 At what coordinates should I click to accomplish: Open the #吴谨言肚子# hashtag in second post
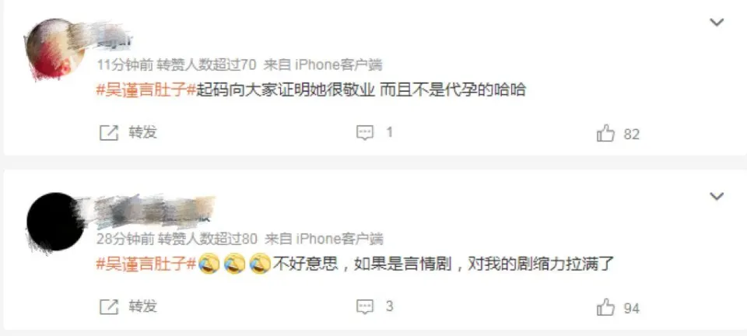click(146, 263)
